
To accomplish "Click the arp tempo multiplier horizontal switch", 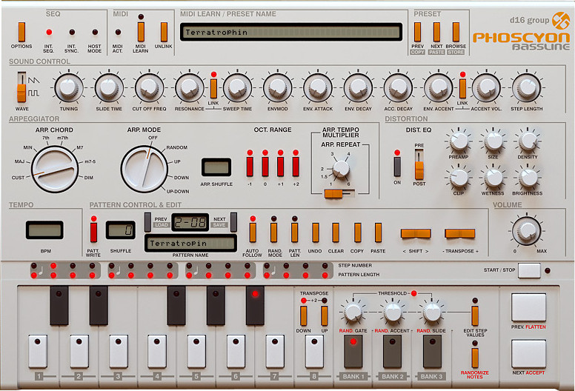I will click(339, 193).
